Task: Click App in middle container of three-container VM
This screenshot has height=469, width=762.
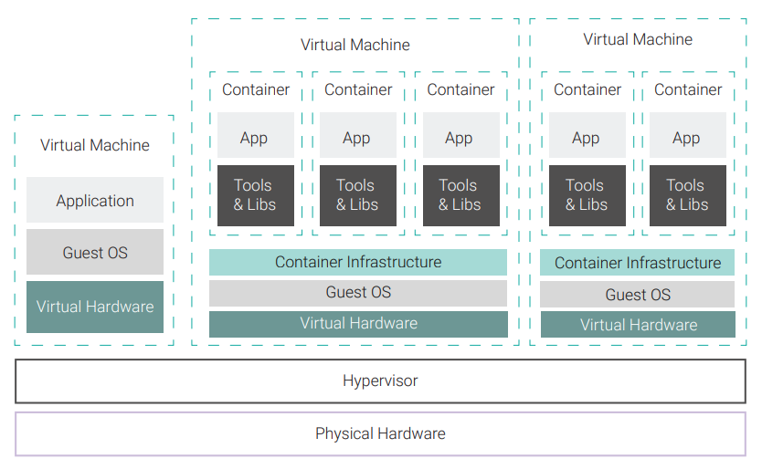Action: point(358,135)
